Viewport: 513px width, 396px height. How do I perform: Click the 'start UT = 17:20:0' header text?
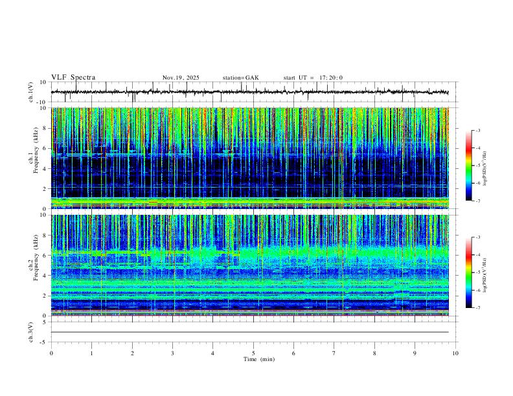click(x=313, y=78)
